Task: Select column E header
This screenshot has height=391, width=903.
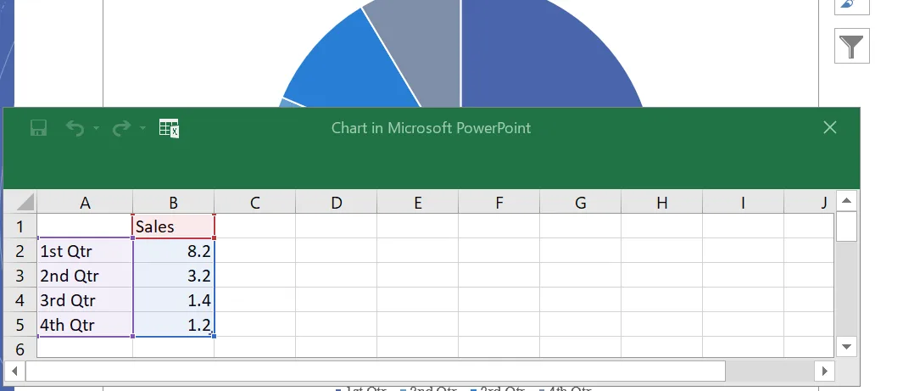Action: tap(417, 203)
